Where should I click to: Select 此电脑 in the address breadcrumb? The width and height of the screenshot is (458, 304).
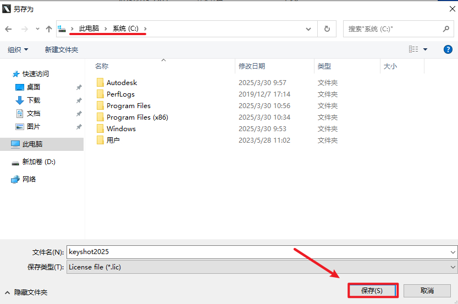pyautogui.click(x=89, y=29)
